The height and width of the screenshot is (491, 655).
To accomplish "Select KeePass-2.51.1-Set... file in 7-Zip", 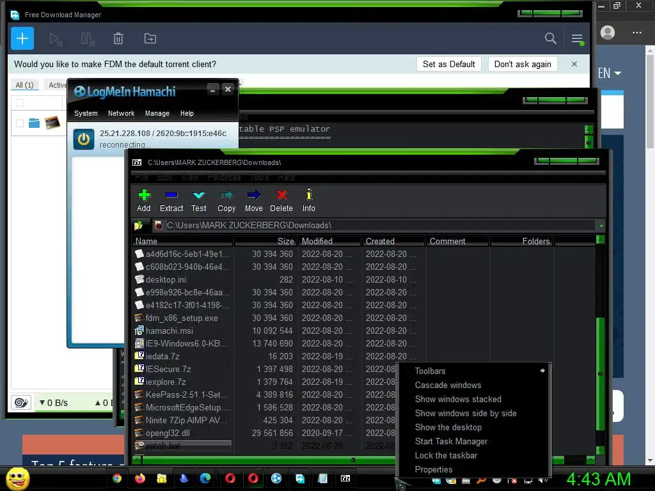I will click(187, 394).
